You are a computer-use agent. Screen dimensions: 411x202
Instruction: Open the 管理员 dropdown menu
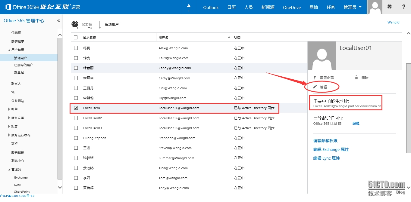(352, 7)
